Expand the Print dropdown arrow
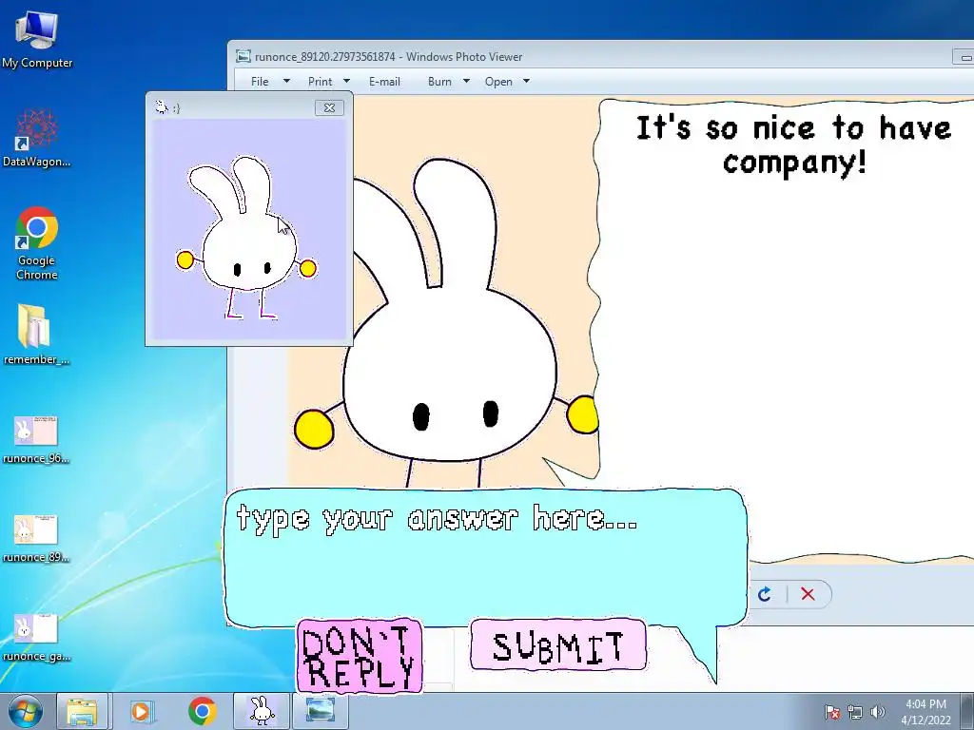974x730 pixels. [346, 82]
